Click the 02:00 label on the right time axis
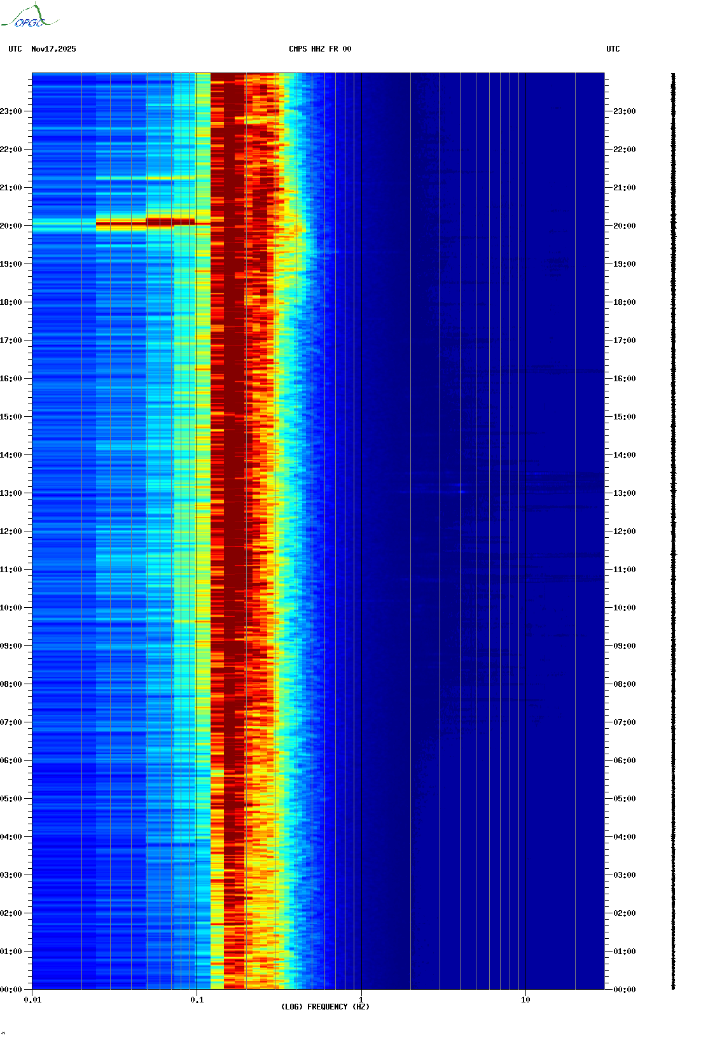This screenshot has height=1040, width=701. coord(625,913)
